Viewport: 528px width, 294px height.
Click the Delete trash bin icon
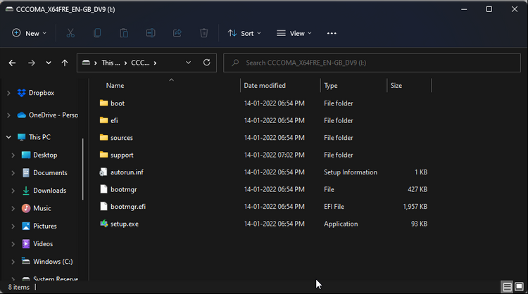204,33
